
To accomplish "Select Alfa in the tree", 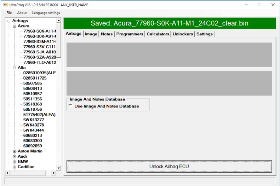I will point(22,68).
